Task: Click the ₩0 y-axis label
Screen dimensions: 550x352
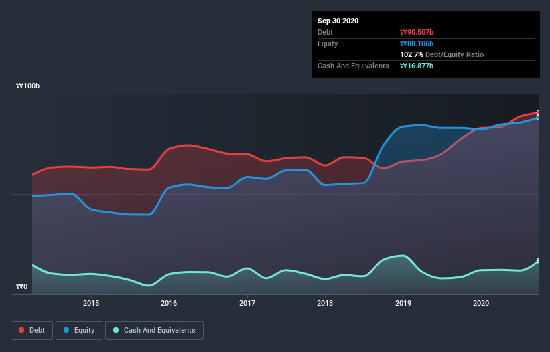Action: 21,287
